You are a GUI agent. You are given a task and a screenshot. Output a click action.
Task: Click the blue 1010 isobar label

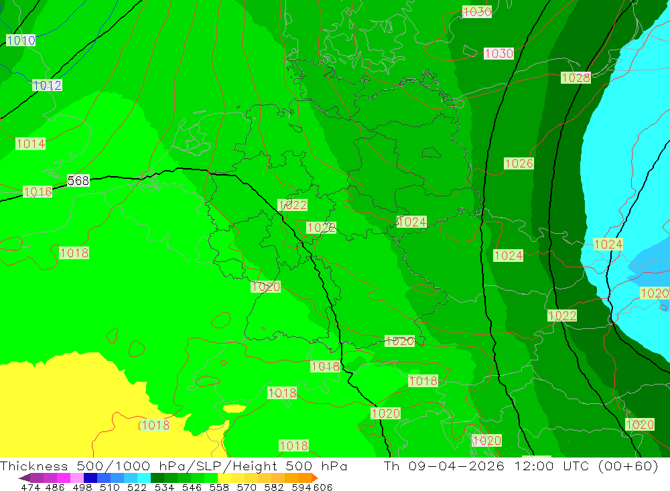click(x=21, y=41)
